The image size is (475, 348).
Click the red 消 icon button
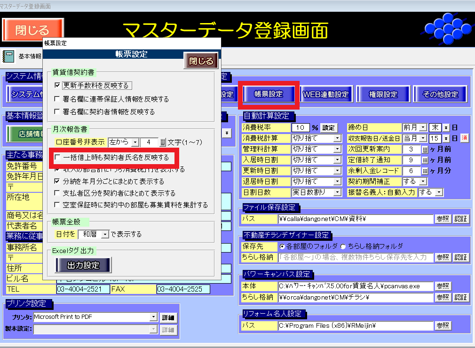point(464,138)
